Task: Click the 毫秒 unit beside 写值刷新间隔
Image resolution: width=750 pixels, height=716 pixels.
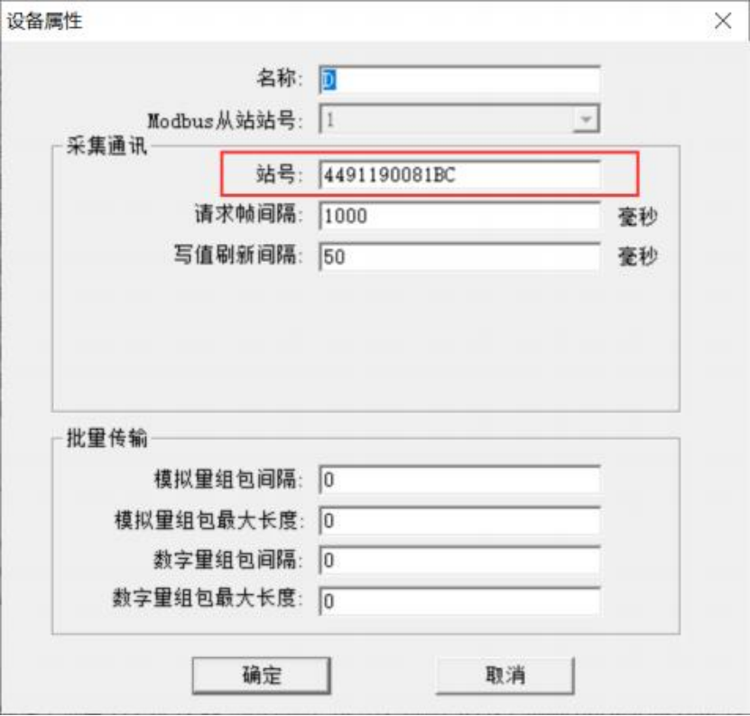Action: (637, 257)
